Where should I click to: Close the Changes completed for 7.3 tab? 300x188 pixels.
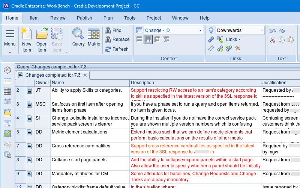pos(85,75)
